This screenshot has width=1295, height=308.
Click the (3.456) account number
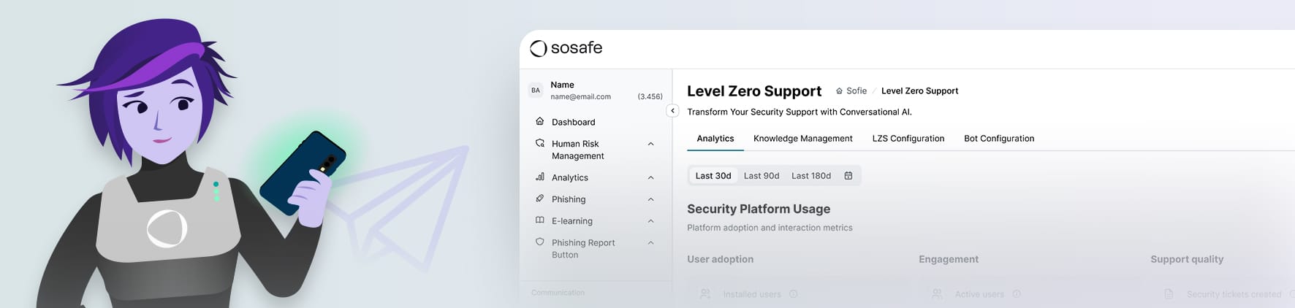tap(650, 96)
